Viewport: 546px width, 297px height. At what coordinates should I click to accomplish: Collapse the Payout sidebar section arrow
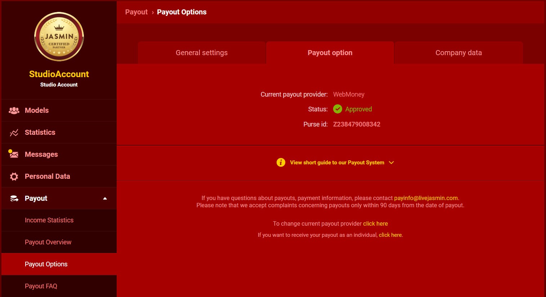pyautogui.click(x=105, y=198)
